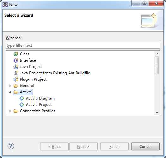The width and height of the screenshot is (166, 158).
Task: Click the Plug-in Project icon
Action: (x=16, y=79)
